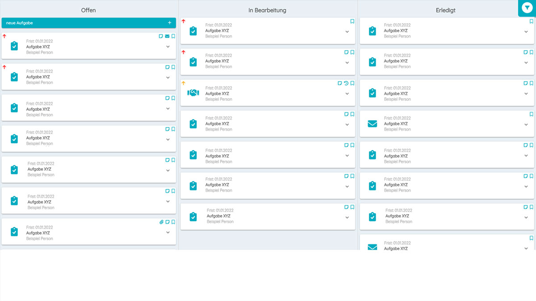The width and height of the screenshot is (536, 301).
Task: Toggle the bookmark on the first In Bearbeitung card
Action: click(352, 21)
